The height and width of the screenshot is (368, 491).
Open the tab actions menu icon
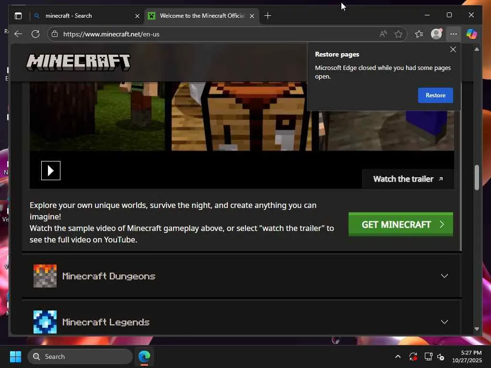pos(18,16)
